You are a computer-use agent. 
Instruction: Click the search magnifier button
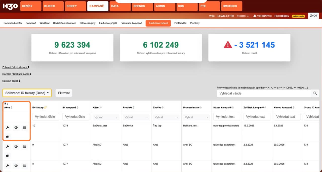pyautogui.click(x=315, y=93)
